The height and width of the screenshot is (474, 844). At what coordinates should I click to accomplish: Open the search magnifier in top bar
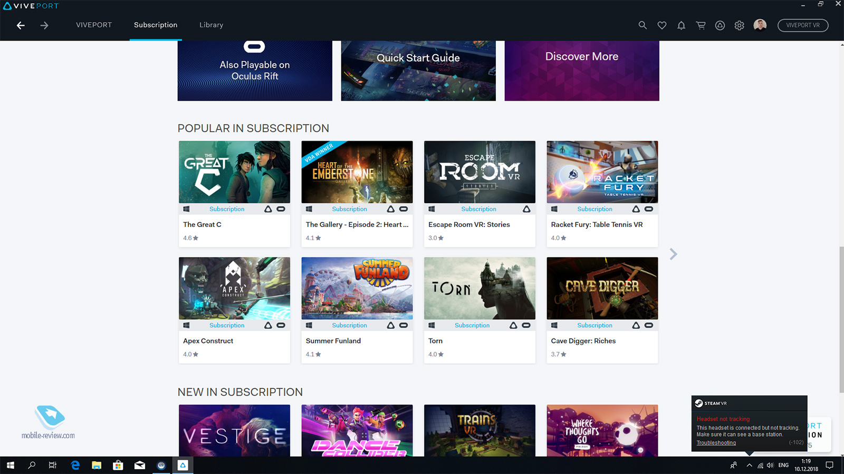[x=642, y=25]
